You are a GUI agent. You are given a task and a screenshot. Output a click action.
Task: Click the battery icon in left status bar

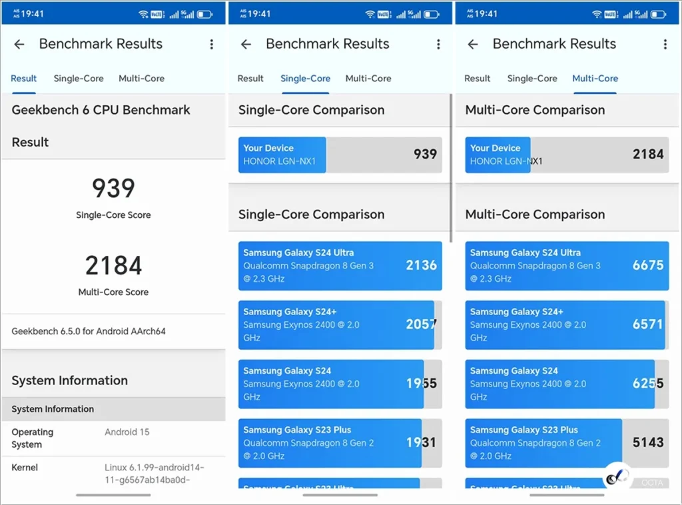(204, 14)
